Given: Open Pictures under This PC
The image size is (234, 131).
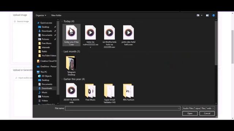Looking at the screenshot, I should tap(45, 96).
